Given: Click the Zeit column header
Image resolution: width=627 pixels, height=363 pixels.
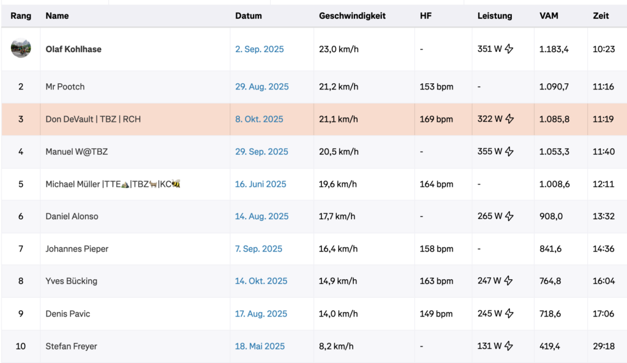Looking at the screenshot, I should point(601,16).
